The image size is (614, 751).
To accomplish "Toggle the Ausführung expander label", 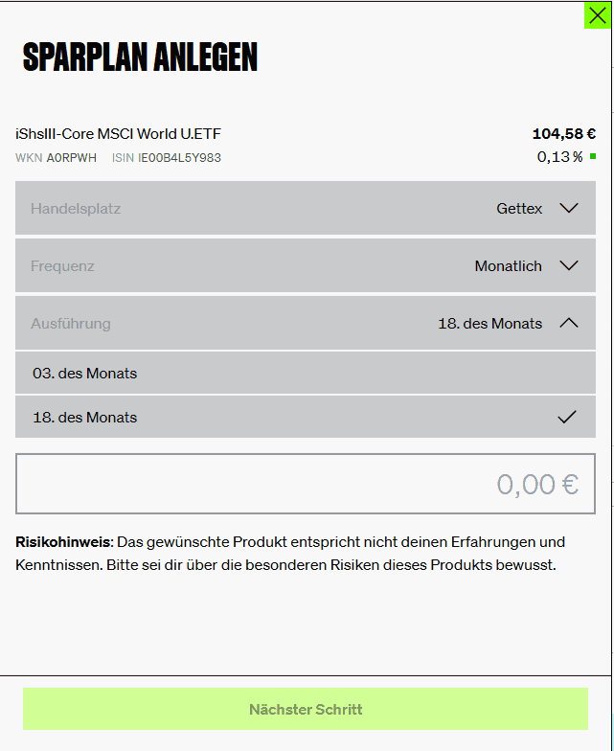I will pyautogui.click(x=71, y=324).
